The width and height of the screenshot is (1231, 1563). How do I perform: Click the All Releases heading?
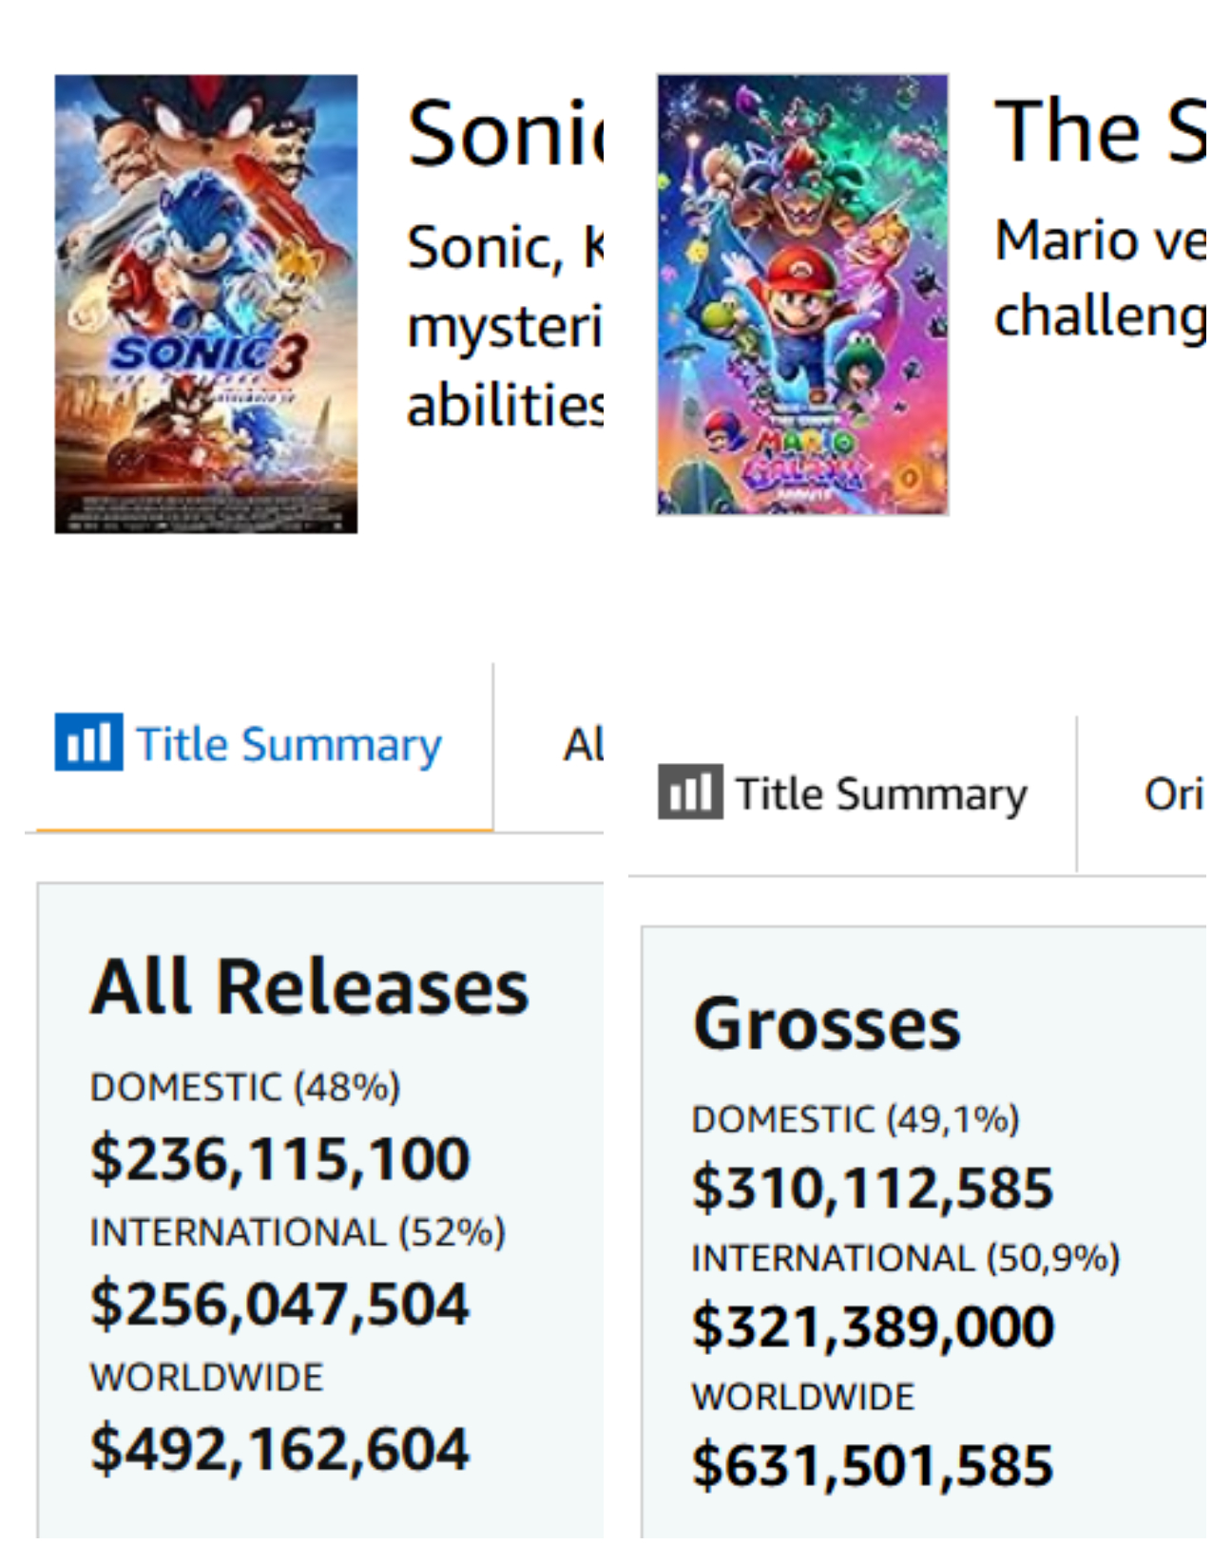click(309, 987)
